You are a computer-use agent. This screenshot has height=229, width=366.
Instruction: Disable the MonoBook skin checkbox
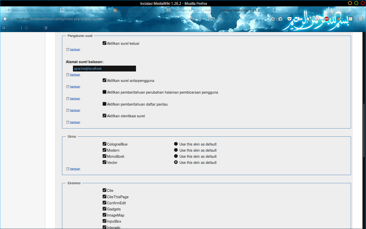(104, 156)
